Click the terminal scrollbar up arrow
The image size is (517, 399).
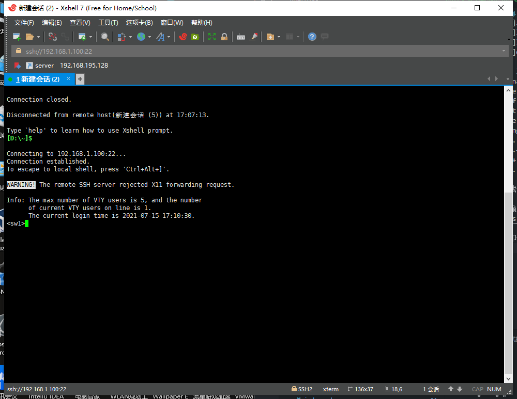pos(508,90)
